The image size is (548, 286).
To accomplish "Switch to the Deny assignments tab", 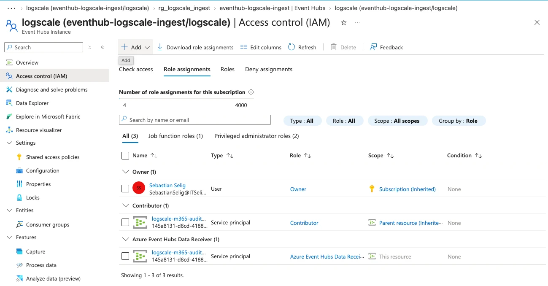I will click(269, 69).
